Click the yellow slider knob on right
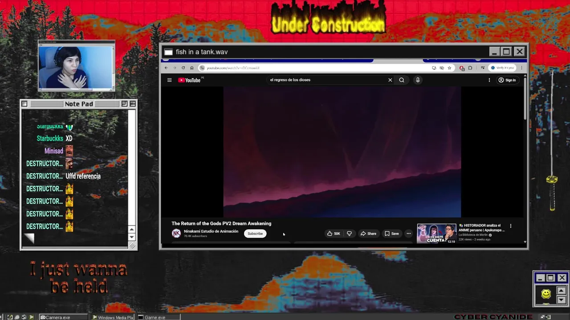Screen dimensions: 570x320 tap(552, 180)
